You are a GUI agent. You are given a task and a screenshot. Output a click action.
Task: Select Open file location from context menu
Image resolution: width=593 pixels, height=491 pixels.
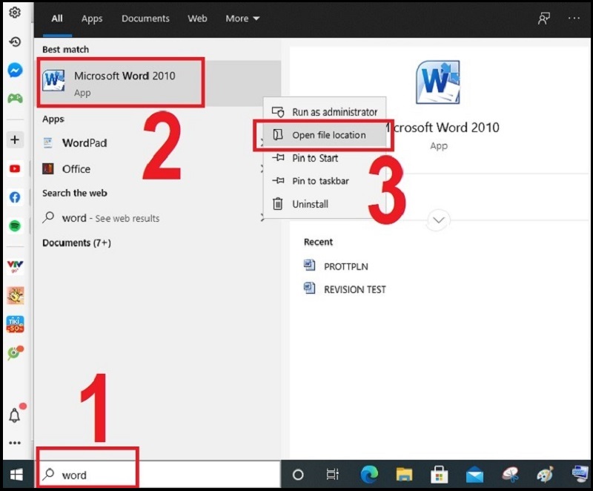tap(328, 135)
